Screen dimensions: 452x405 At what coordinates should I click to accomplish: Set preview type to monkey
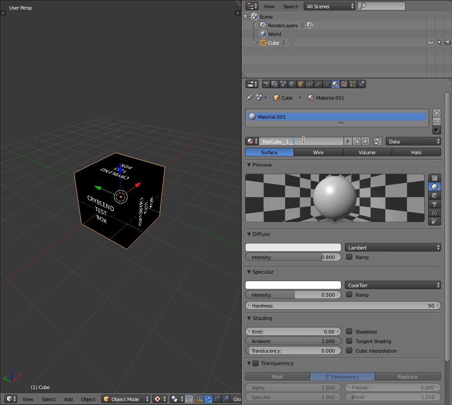coord(434,204)
